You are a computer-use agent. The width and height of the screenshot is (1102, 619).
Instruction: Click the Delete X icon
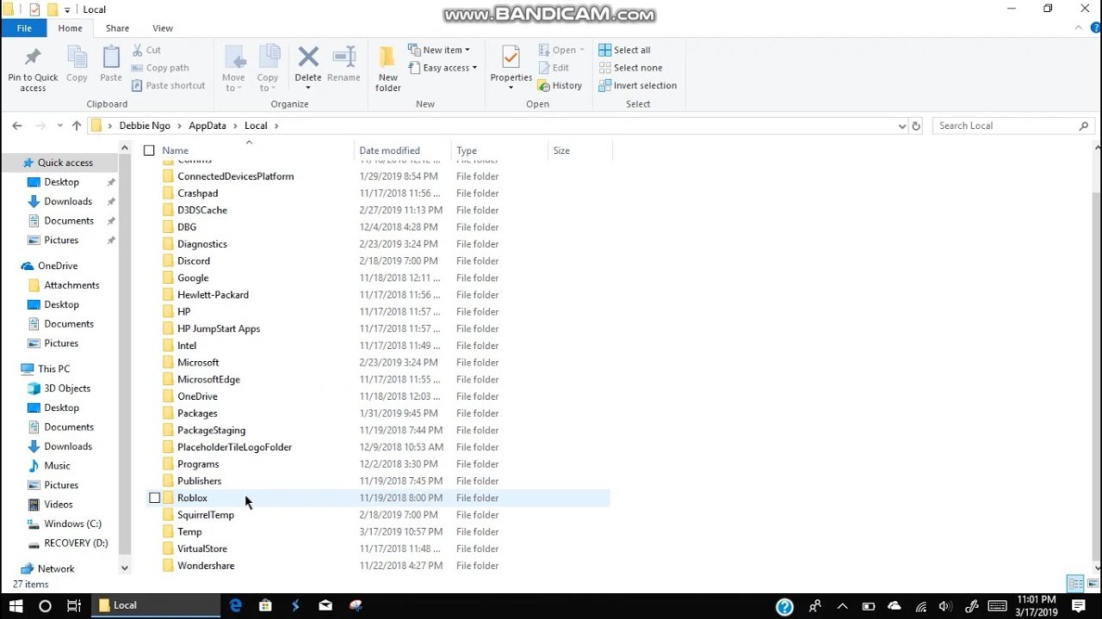[x=308, y=58]
